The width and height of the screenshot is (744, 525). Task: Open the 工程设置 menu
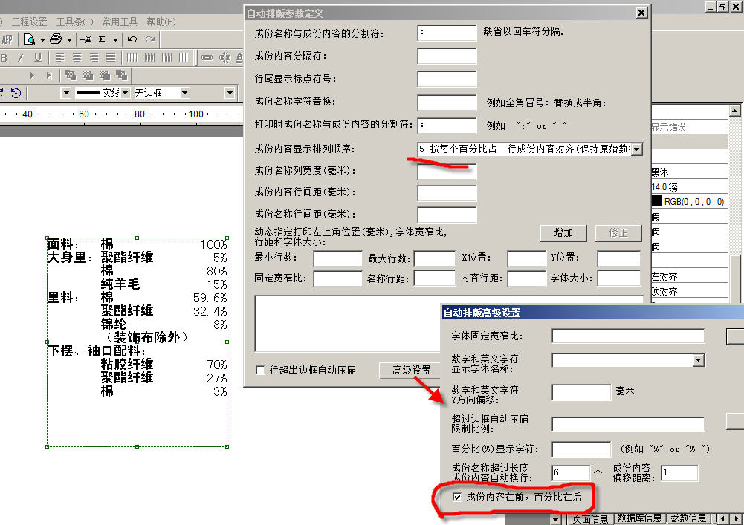[30, 22]
